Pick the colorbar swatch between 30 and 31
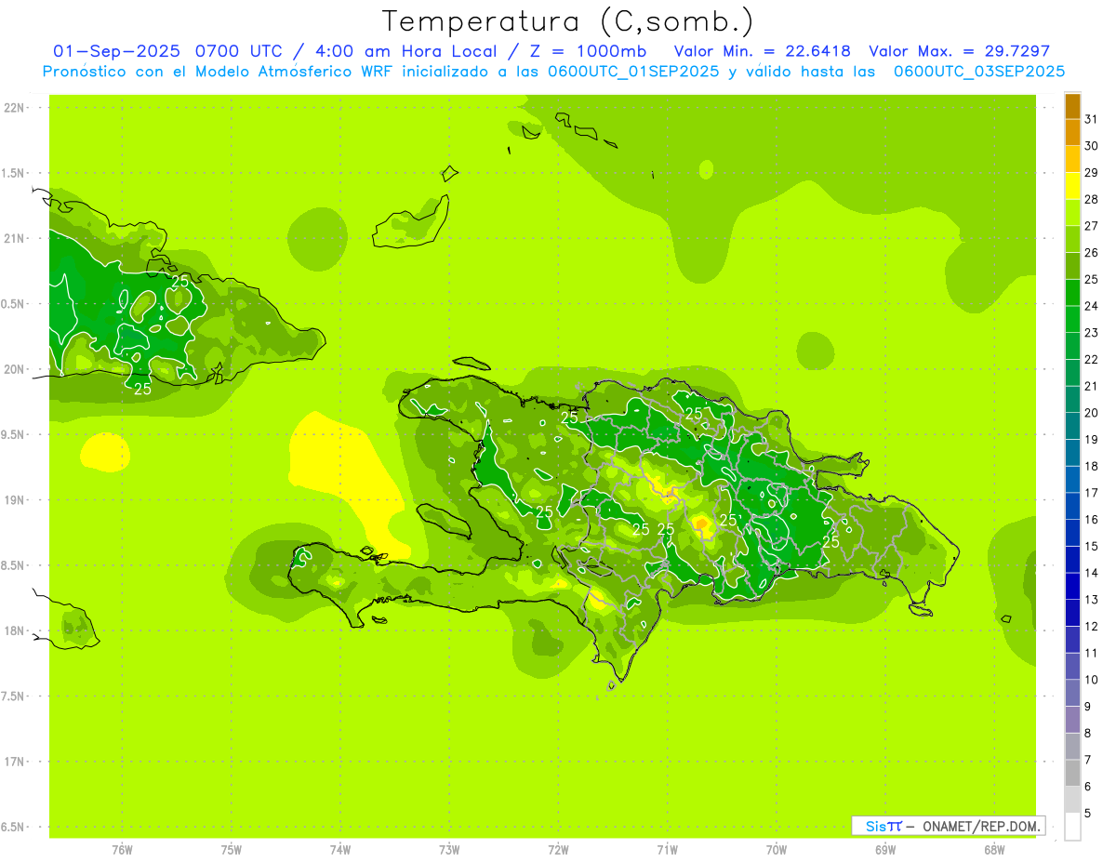1116x862 pixels. (x=1072, y=133)
